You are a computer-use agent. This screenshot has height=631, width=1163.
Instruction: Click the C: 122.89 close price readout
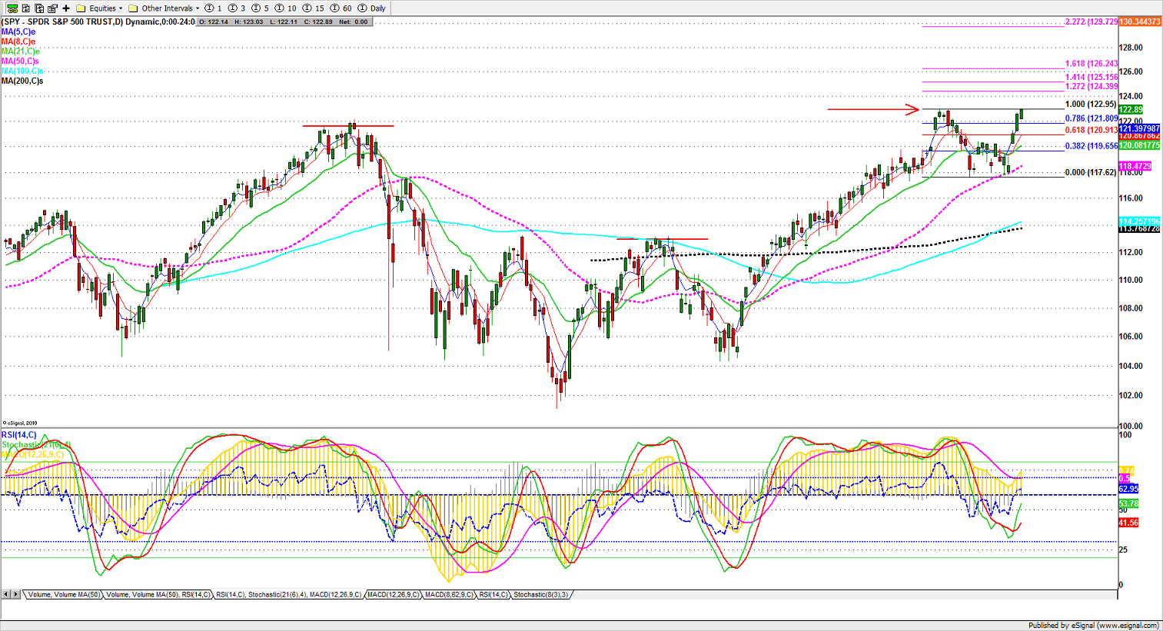[x=318, y=22]
